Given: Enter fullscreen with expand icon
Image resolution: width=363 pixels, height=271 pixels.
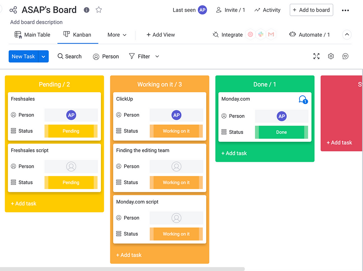Looking at the screenshot, I should 316,56.
